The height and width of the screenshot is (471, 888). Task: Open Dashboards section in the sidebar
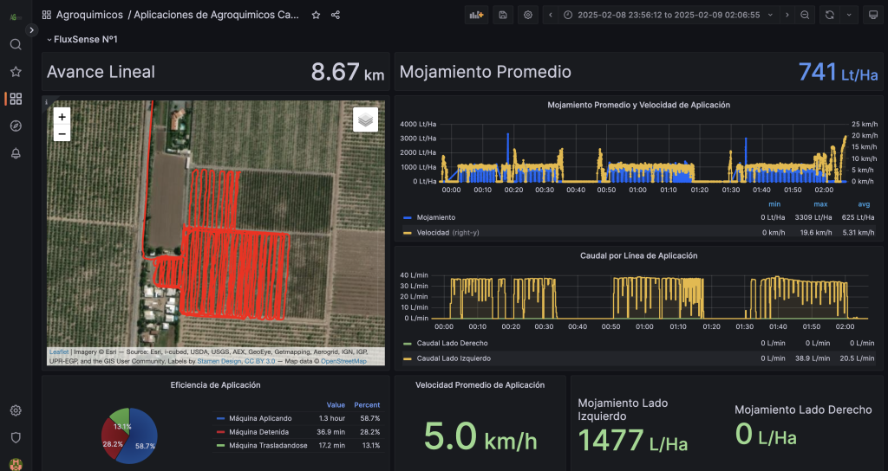(x=16, y=99)
